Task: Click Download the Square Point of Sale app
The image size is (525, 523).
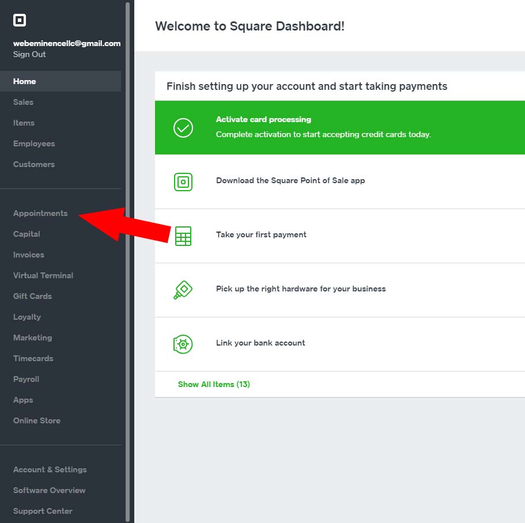Action: 290,181
